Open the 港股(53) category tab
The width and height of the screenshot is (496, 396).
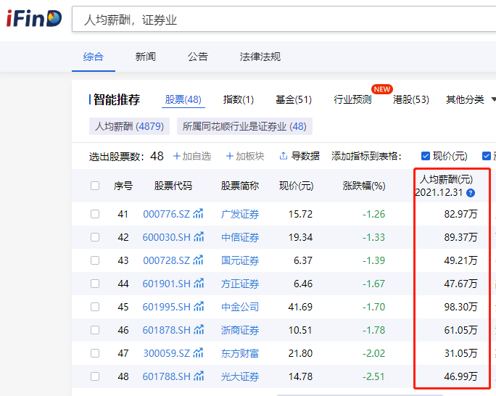[x=410, y=100]
